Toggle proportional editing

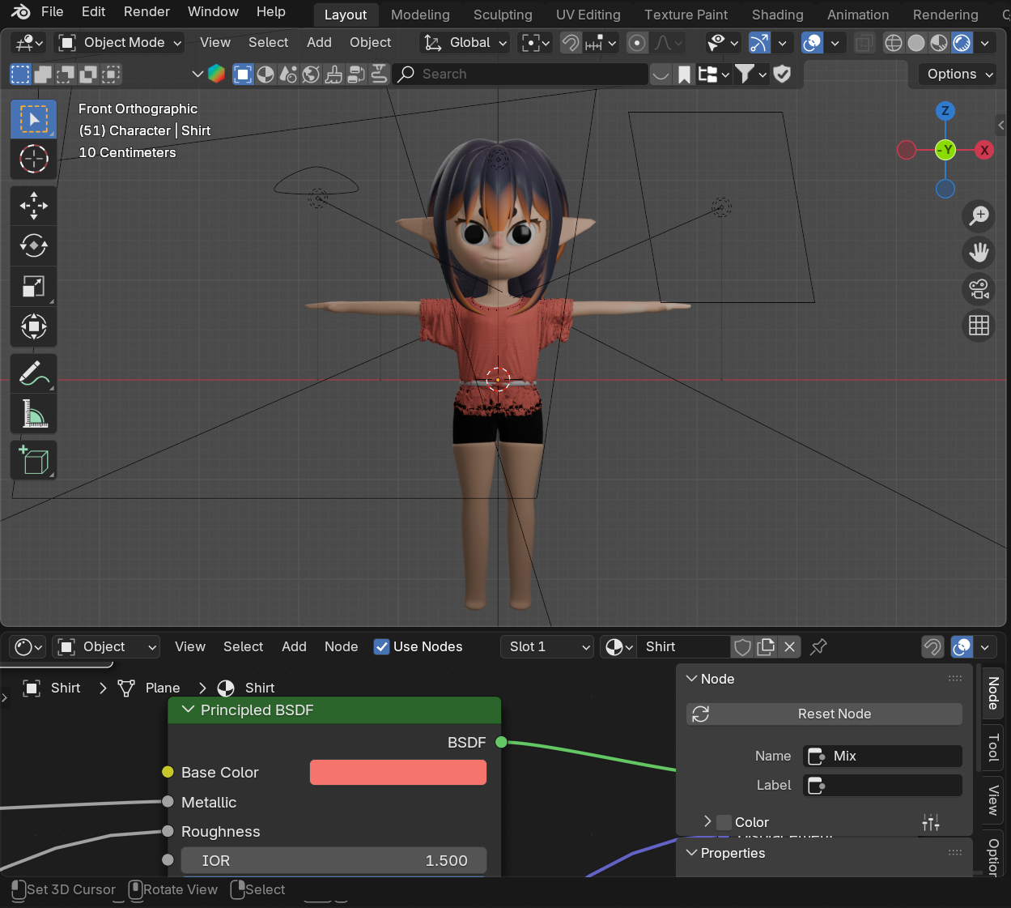click(x=637, y=42)
